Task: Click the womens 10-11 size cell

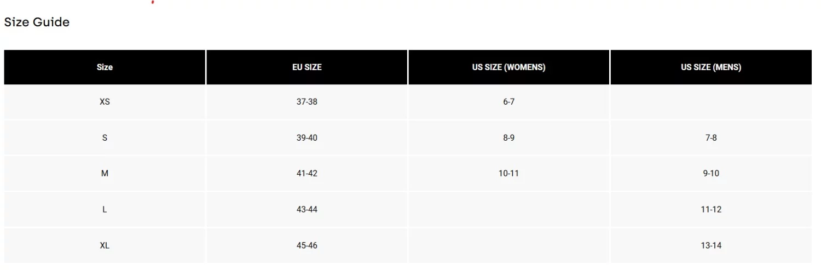Action: tap(509, 174)
